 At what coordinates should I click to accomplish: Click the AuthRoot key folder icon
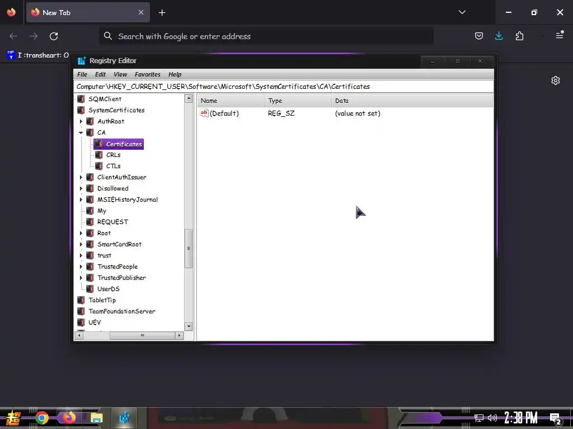pos(90,121)
